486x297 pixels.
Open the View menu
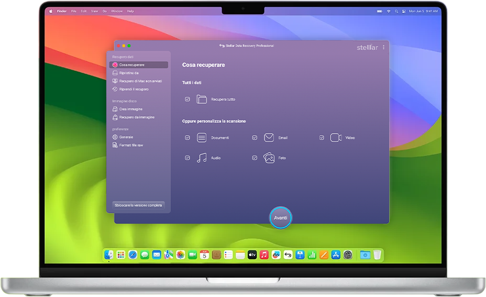pyautogui.click(x=95, y=11)
